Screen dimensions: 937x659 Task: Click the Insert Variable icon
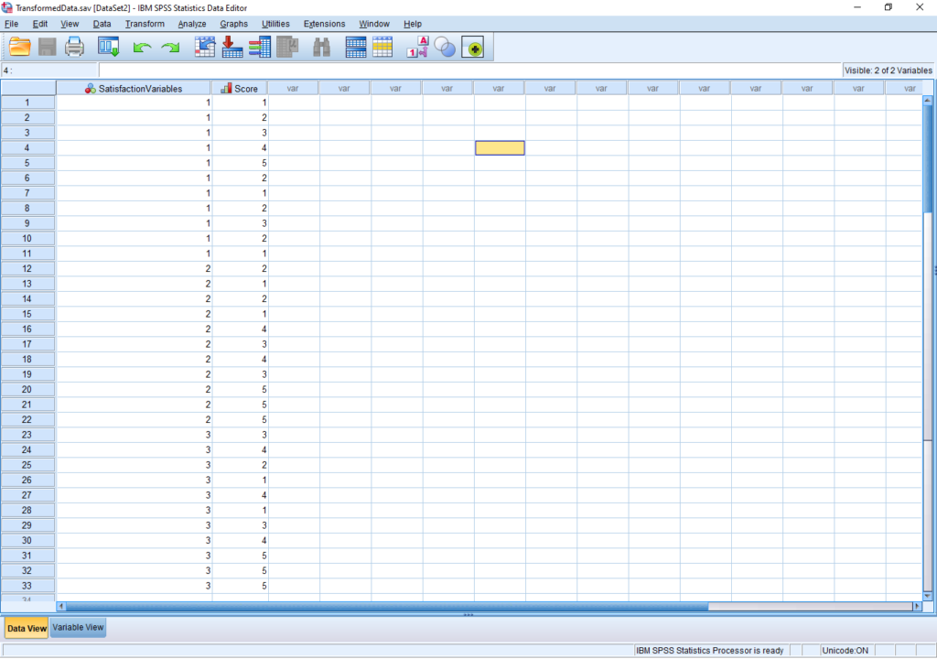[x=382, y=46]
